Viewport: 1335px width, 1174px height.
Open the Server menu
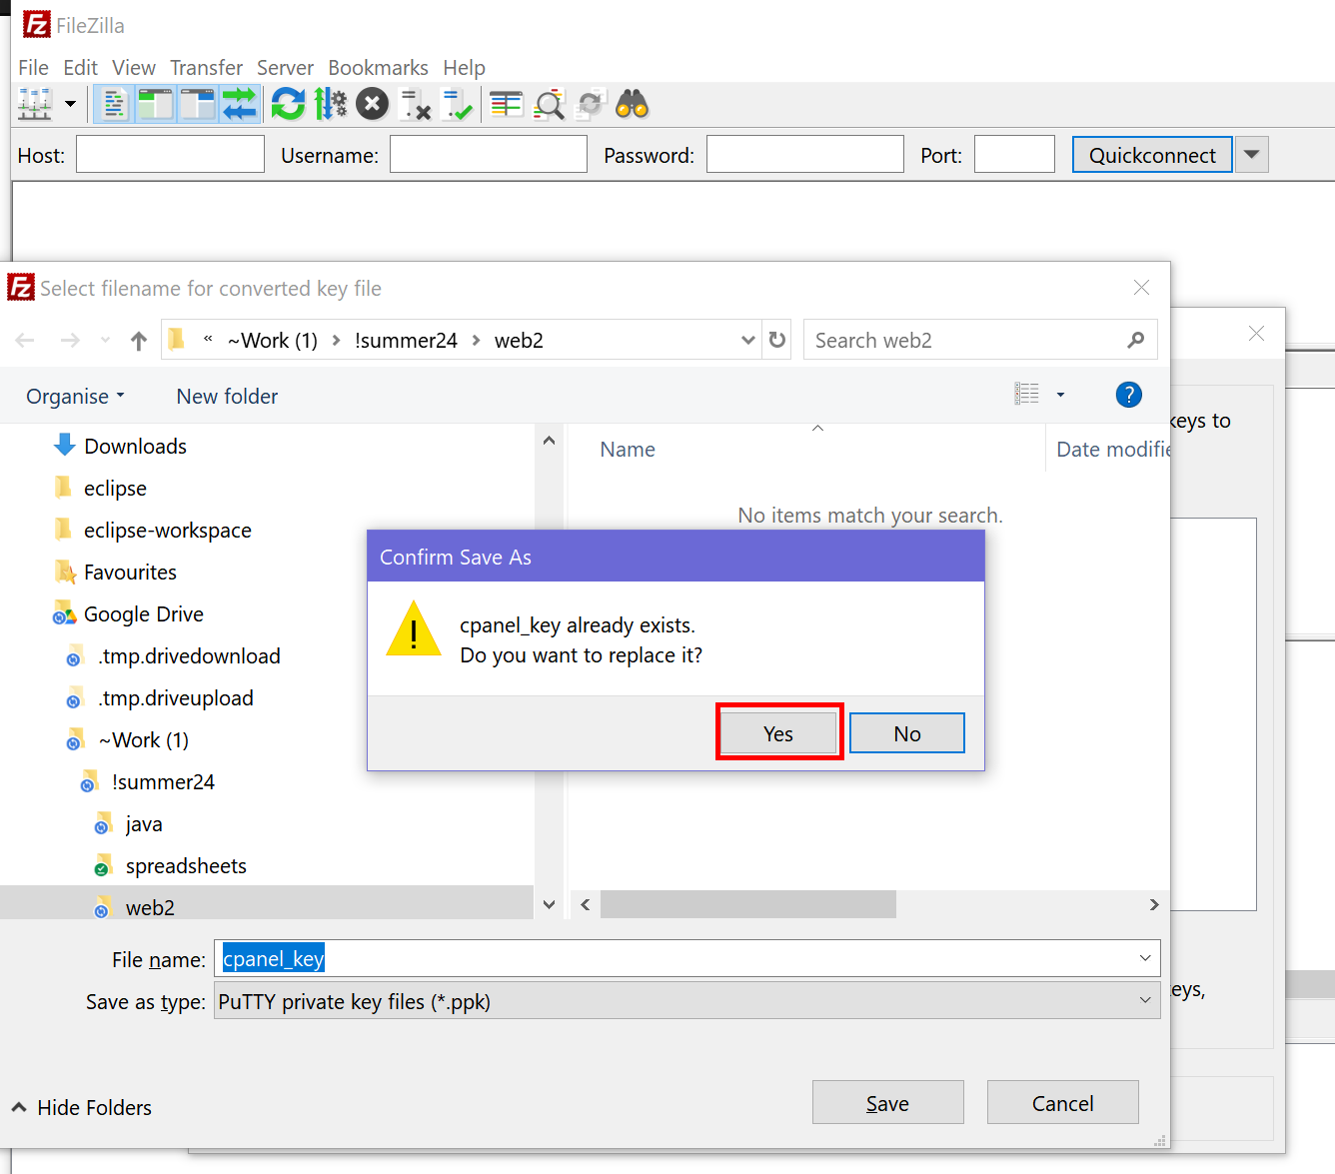(x=285, y=67)
